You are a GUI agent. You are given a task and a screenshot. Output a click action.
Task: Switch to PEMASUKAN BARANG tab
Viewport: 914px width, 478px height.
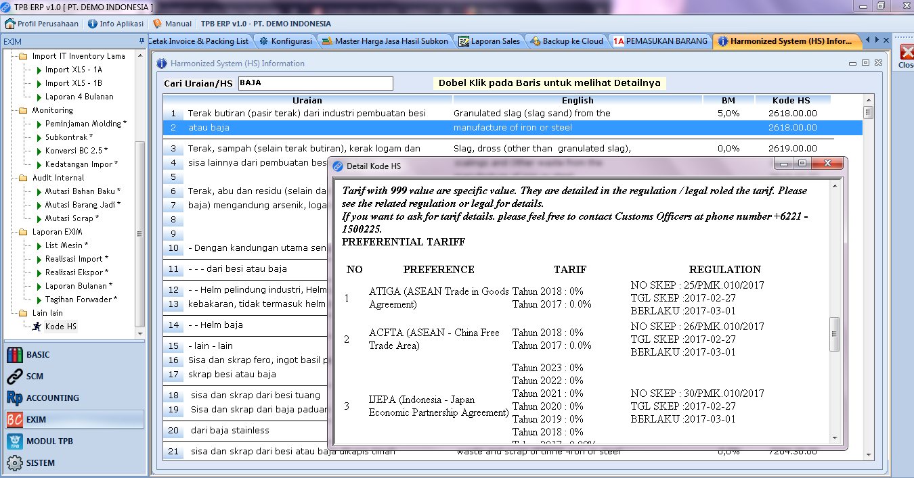point(660,41)
